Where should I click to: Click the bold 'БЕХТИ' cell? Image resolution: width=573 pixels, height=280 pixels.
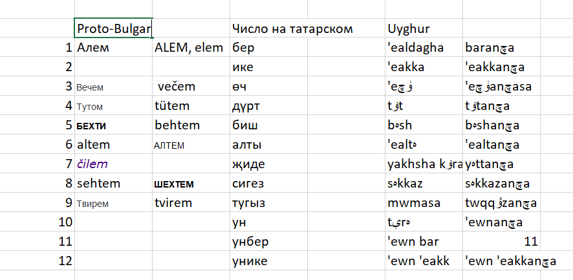click(113, 125)
